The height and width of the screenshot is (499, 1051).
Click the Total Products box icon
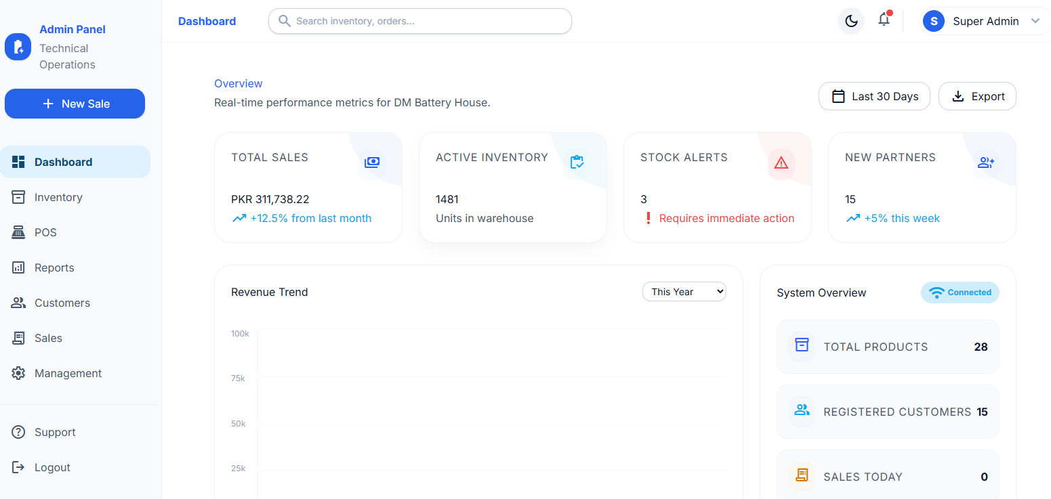click(802, 345)
